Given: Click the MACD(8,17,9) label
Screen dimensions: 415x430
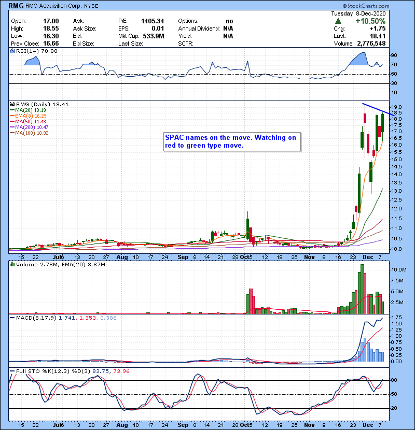Looking at the screenshot, I should tap(36, 318).
